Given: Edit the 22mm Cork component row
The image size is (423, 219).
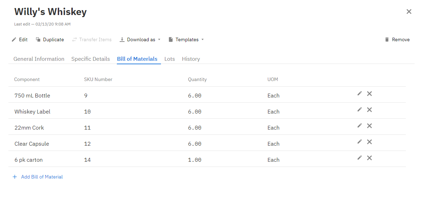Looking at the screenshot, I should pyautogui.click(x=359, y=126).
